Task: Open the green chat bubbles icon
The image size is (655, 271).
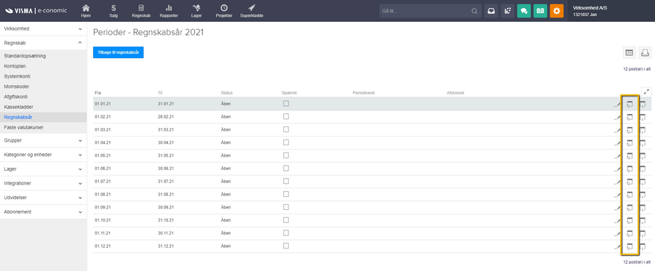Action: click(524, 11)
